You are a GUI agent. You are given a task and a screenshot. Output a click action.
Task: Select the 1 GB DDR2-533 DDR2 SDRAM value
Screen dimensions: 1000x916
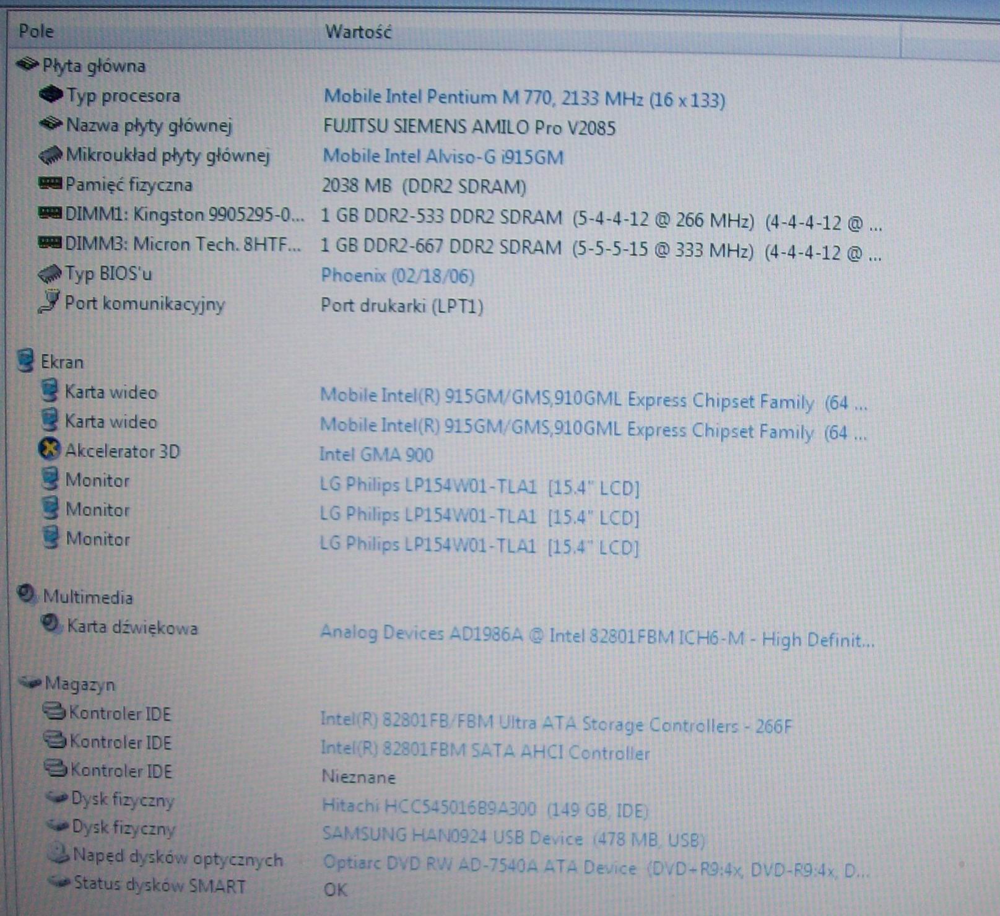pyautogui.click(x=601, y=219)
